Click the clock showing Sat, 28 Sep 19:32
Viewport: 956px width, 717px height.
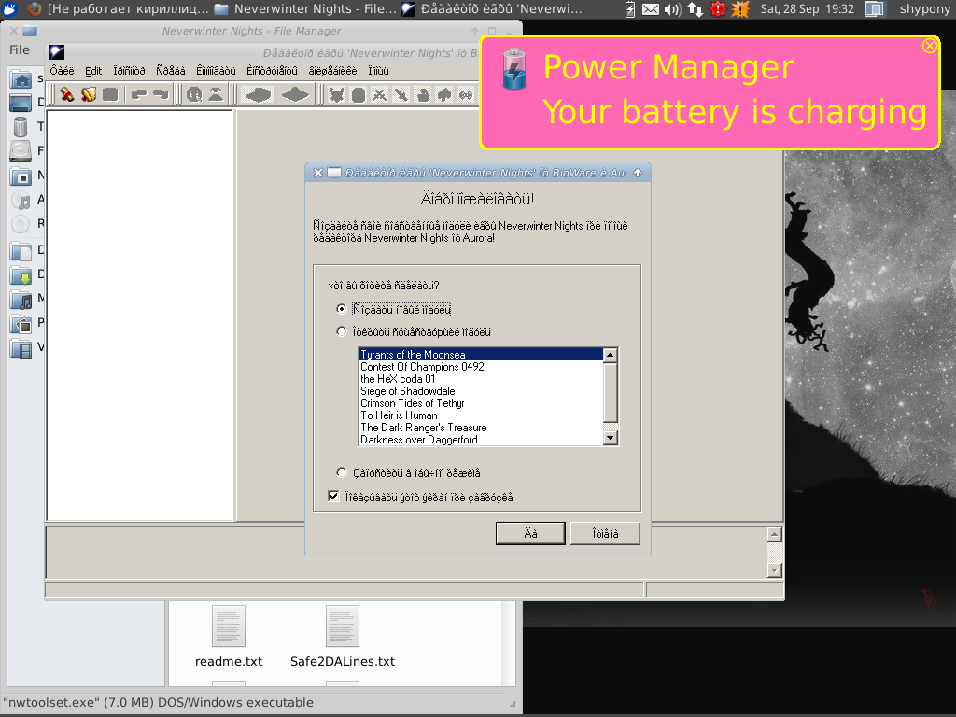[x=808, y=9]
